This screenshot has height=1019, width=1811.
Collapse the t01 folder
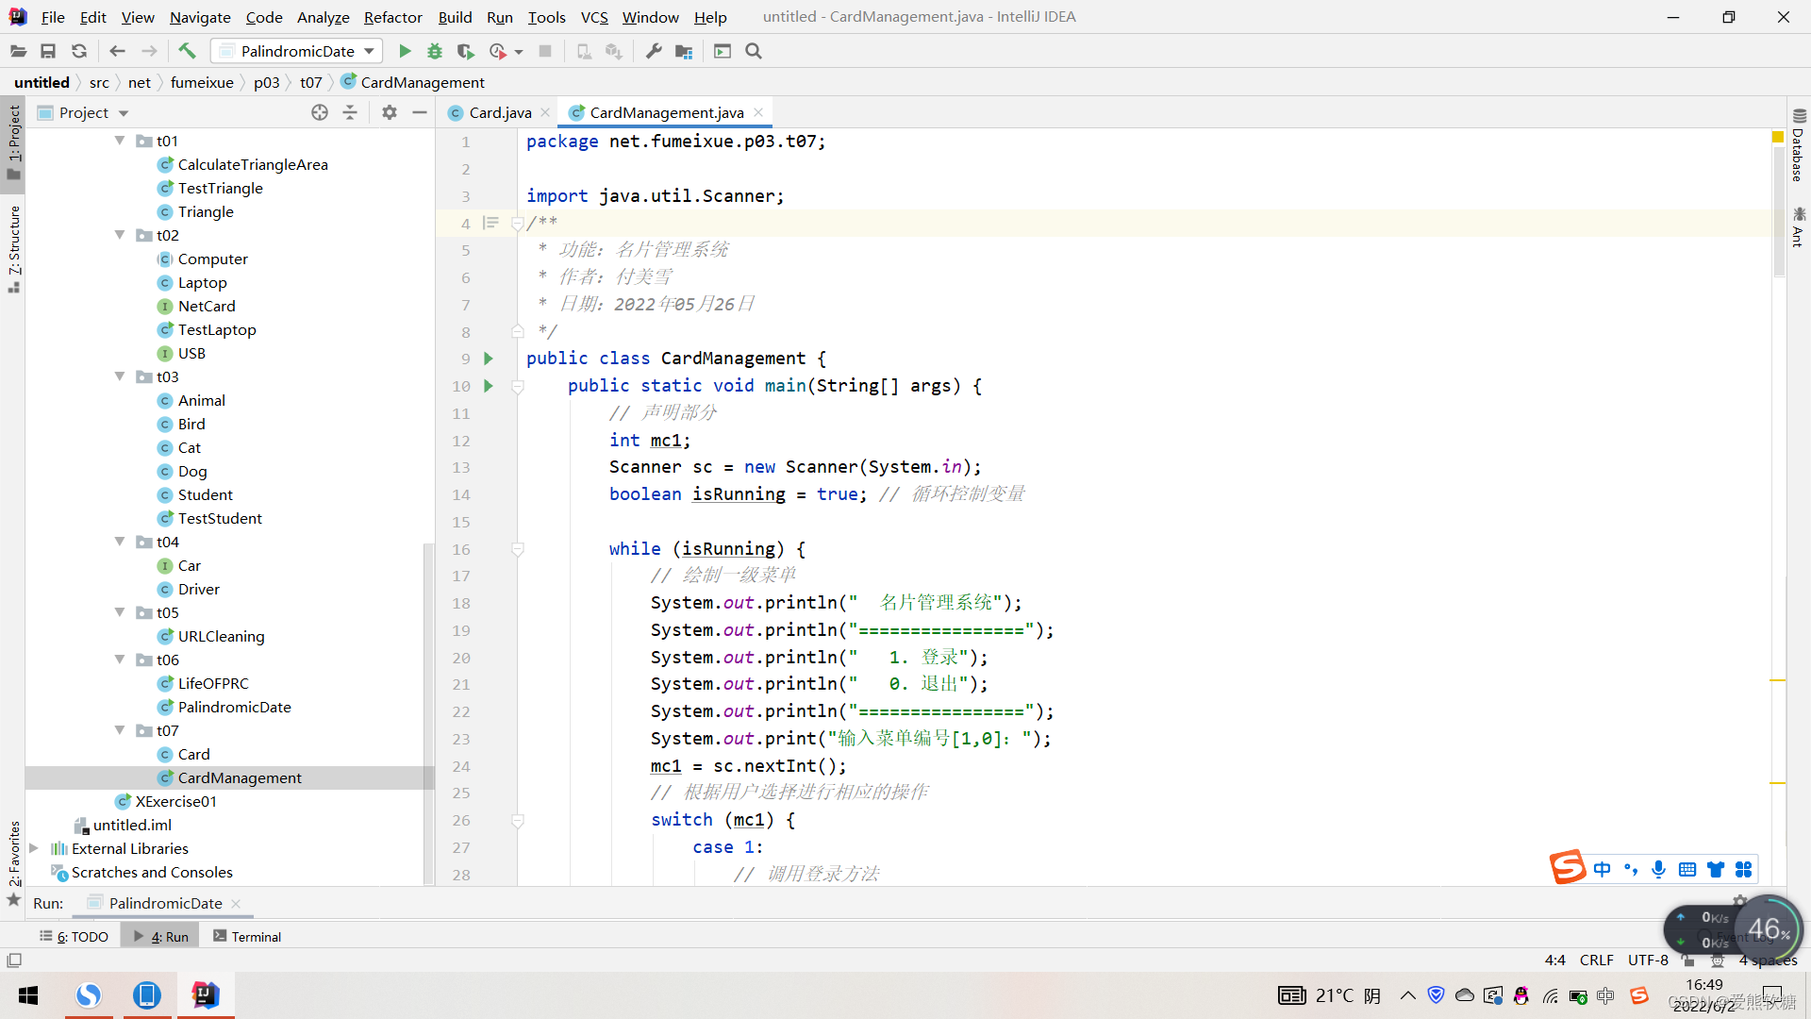click(x=120, y=141)
